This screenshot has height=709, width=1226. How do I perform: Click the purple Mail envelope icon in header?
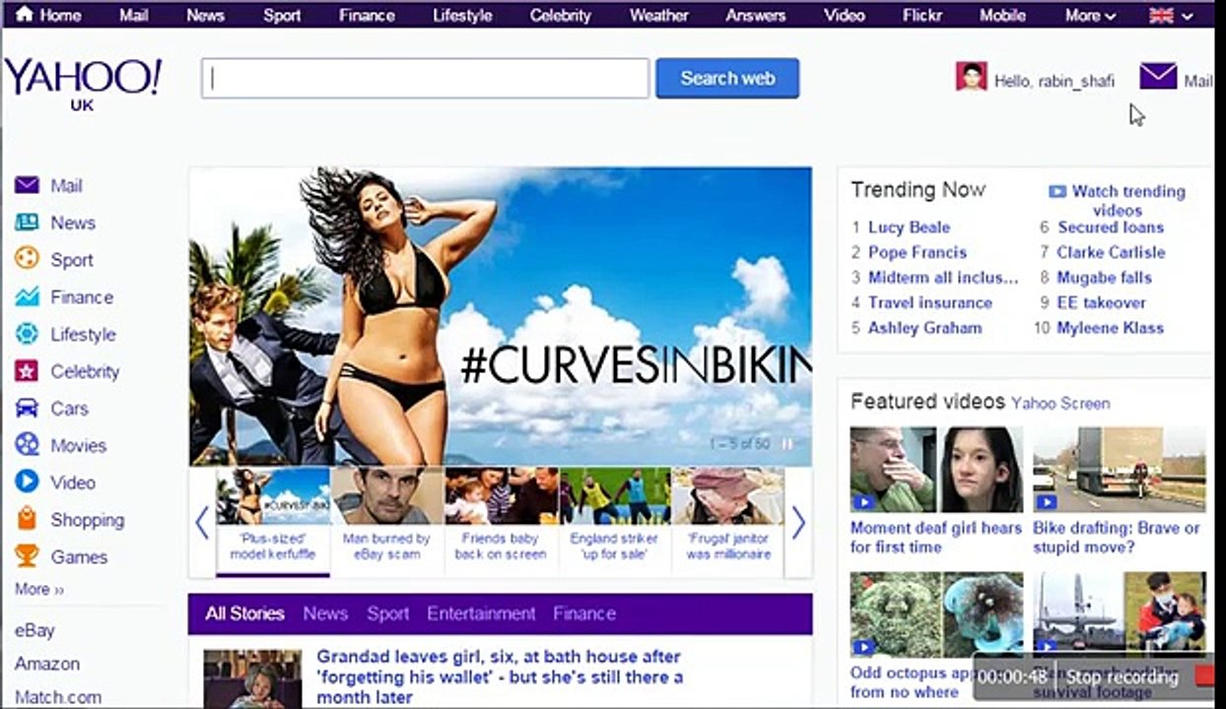[x=1158, y=76]
